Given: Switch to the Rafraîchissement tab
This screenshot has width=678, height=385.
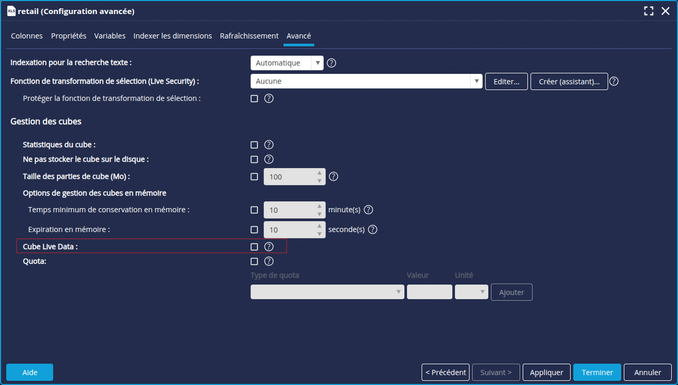Looking at the screenshot, I should 249,36.
